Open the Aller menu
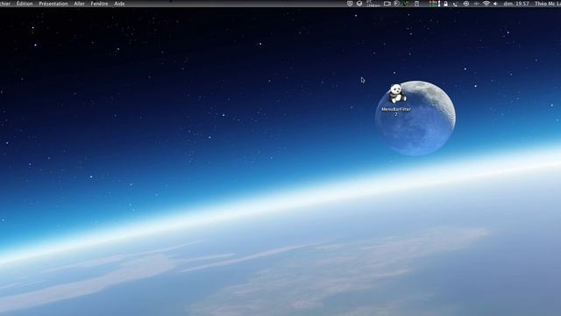The image size is (561, 316). 79,4
